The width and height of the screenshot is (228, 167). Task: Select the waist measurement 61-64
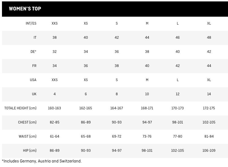tap(55, 136)
